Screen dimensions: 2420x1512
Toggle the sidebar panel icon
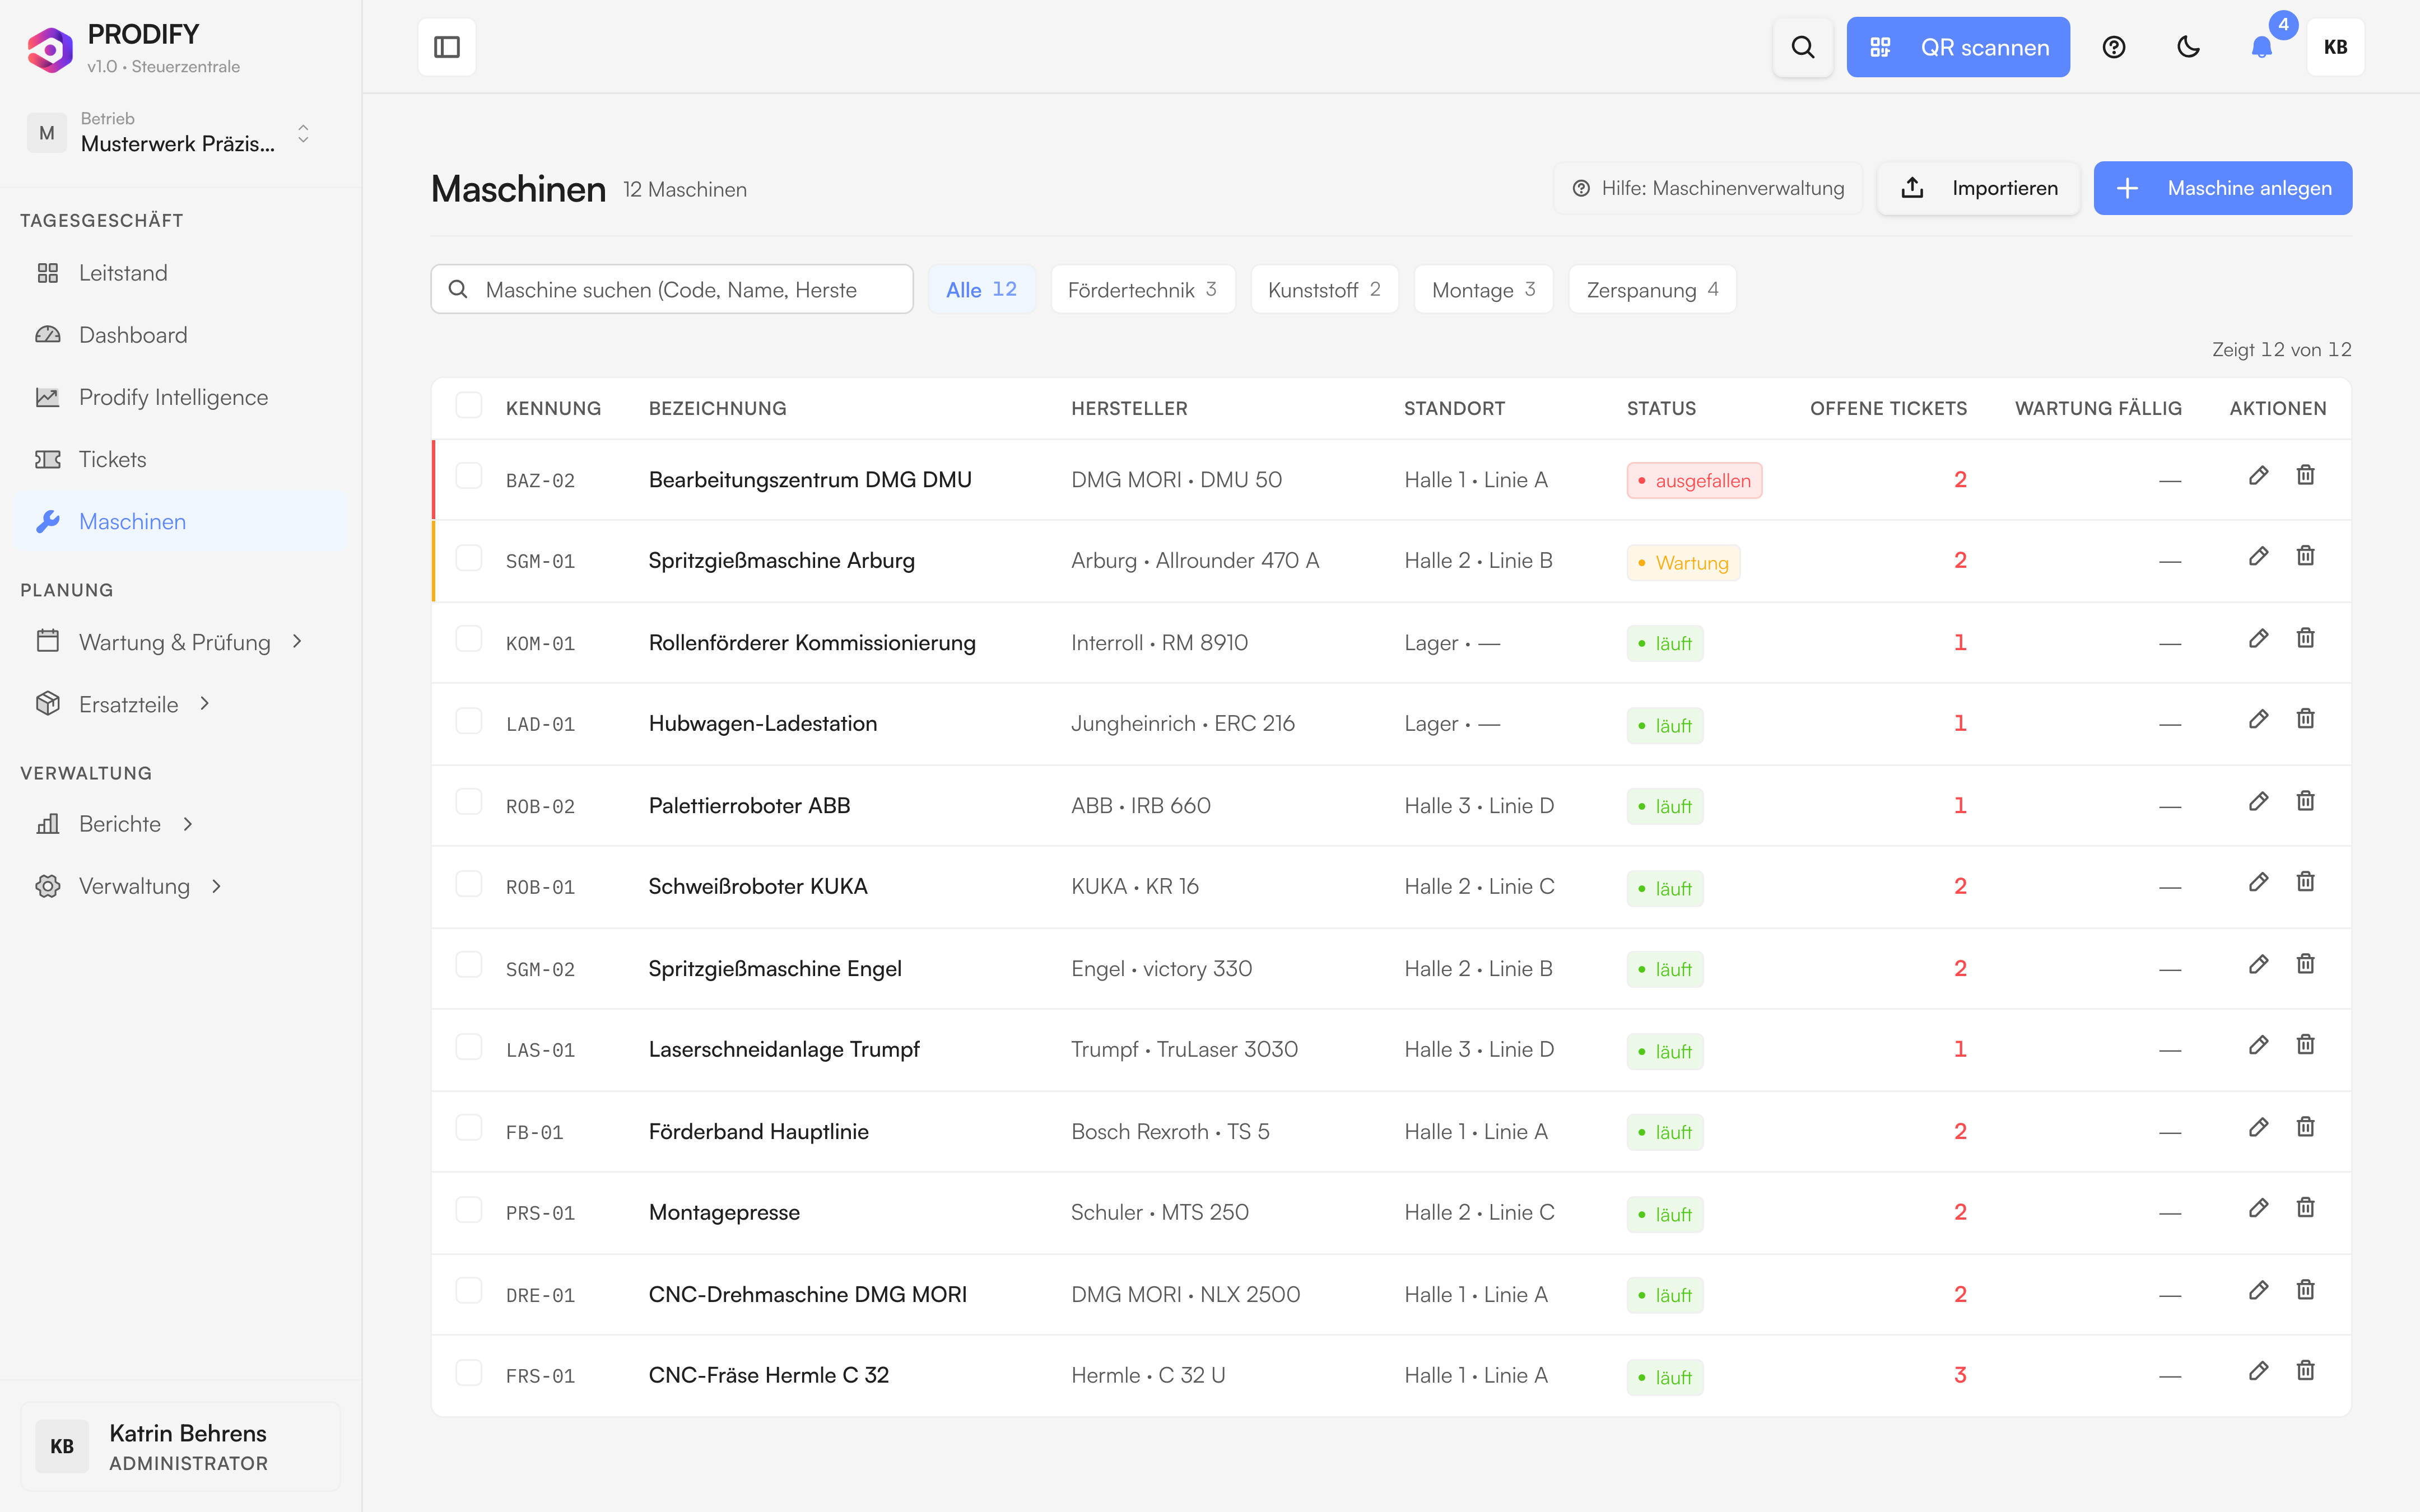pyautogui.click(x=446, y=47)
